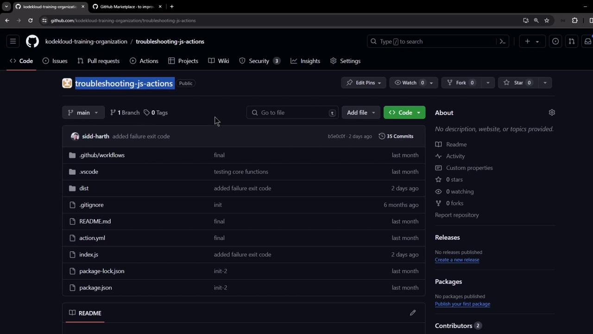Image resolution: width=593 pixels, height=334 pixels.
Task: Click the Create a new release link
Action: click(457, 260)
